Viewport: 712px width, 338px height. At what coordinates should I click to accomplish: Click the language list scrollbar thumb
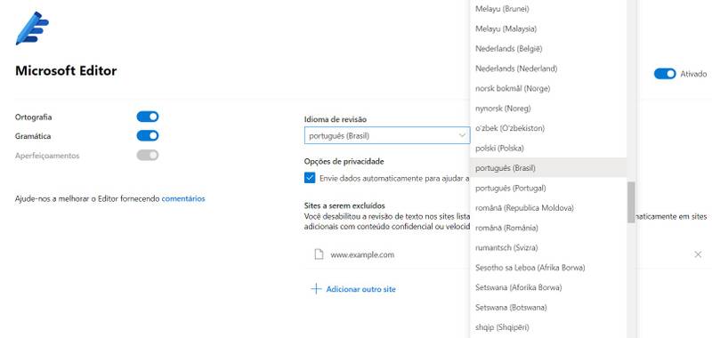coord(631,202)
